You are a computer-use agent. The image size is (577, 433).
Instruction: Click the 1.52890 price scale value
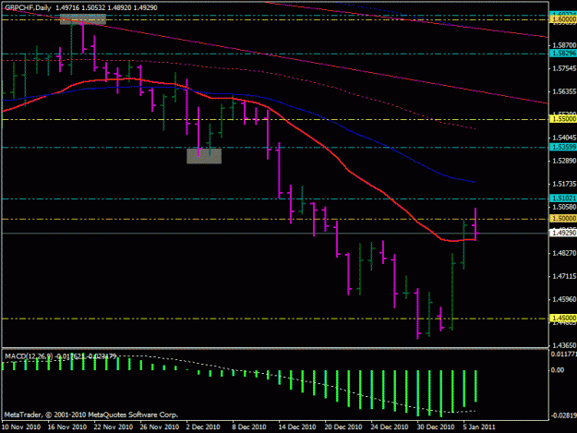tap(564, 161)
